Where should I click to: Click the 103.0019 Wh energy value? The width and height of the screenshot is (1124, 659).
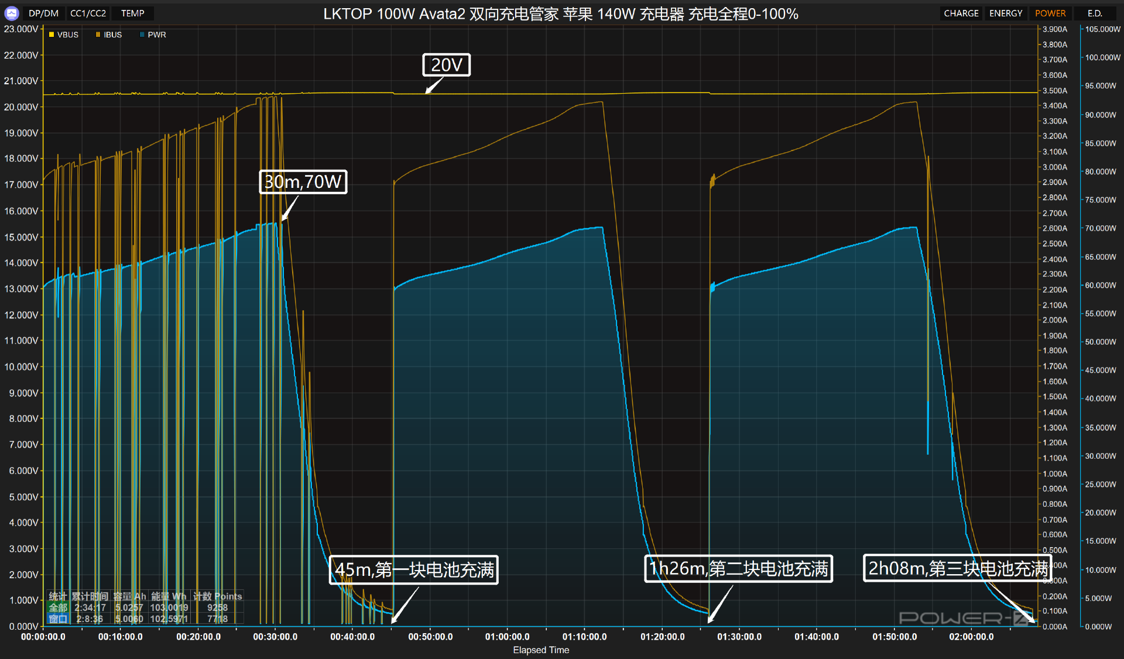click(169, 607)
